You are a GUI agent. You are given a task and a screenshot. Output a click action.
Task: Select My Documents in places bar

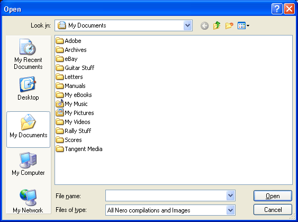[28, 129]
